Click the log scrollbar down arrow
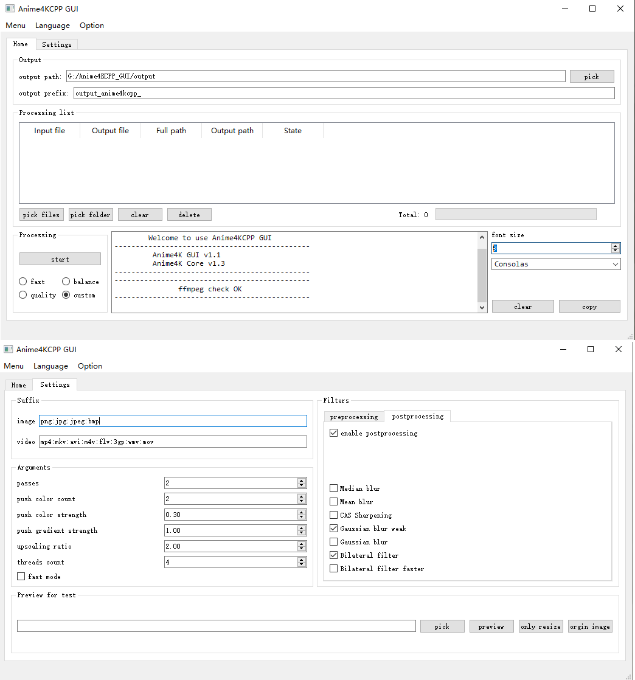This screenshot has width=635, height=680. 482,308
